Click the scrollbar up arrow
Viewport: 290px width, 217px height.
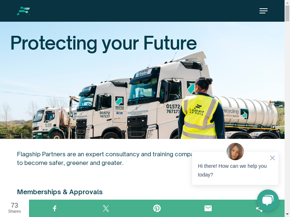287,3
